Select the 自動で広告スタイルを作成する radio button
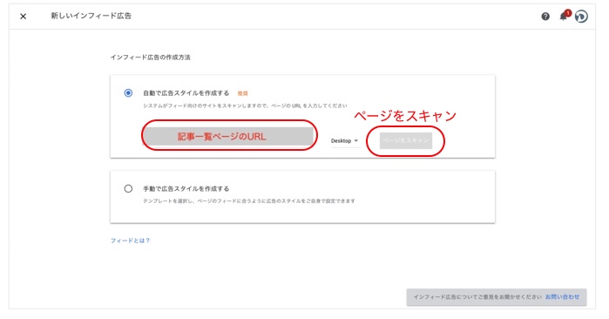 (x=128, y=93)
